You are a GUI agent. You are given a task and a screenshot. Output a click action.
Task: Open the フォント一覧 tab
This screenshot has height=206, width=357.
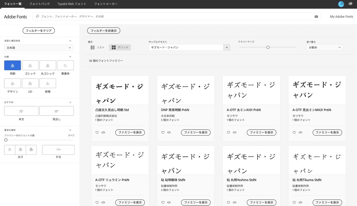click(13, 4)
